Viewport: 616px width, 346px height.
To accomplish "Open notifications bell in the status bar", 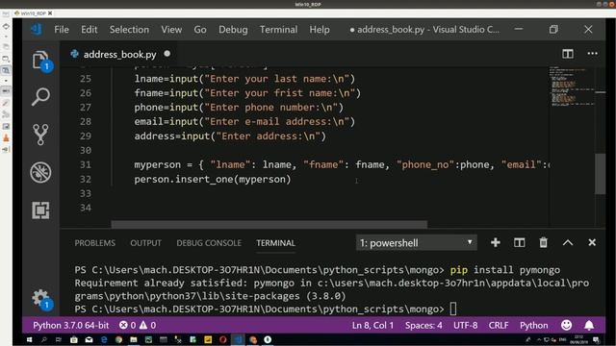I will click(589, 325).
